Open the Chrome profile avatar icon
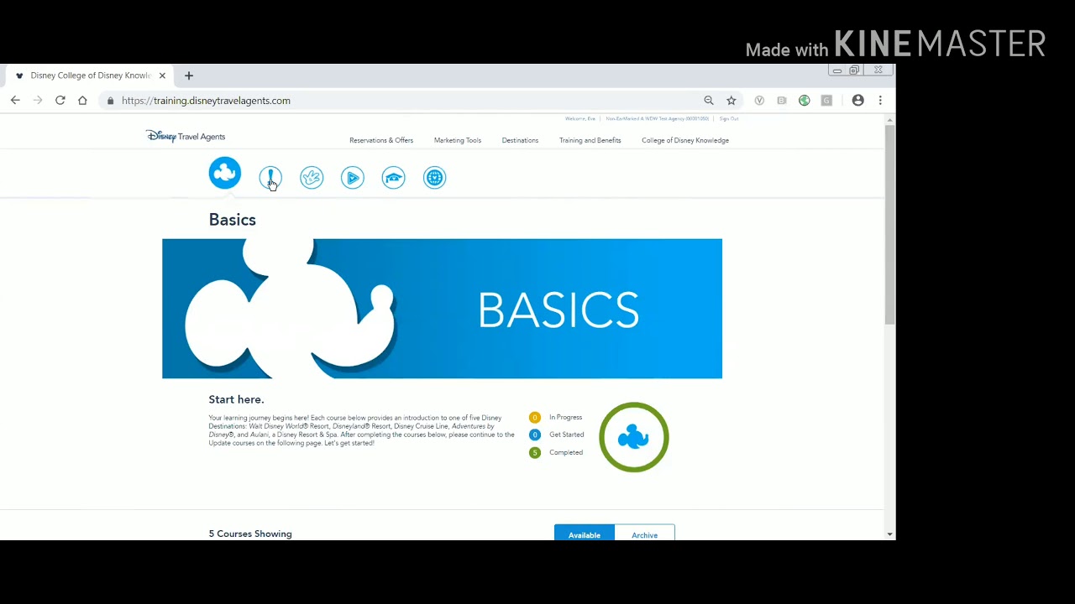This screenshot has height=604, width=1075. [857, 100]
